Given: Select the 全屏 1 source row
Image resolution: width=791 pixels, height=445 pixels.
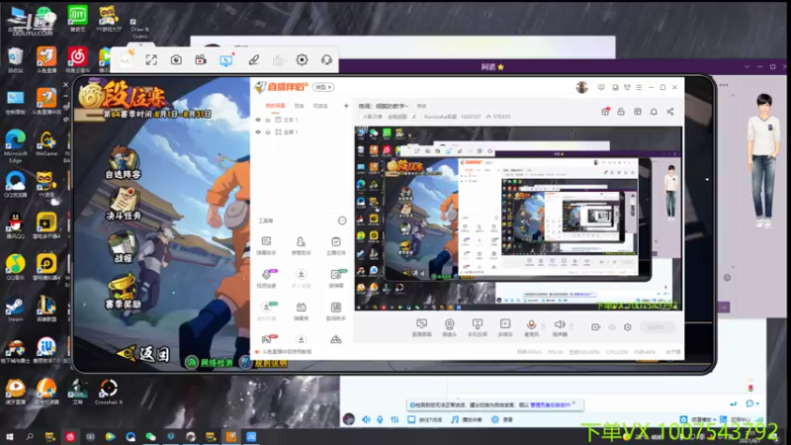Looking at the screenshot, I should (x=302, y=133).
